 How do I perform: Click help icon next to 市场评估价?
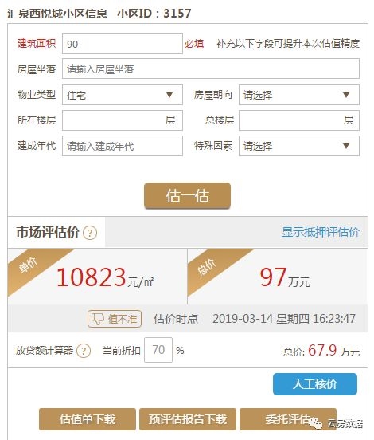(x=90, y=233)
